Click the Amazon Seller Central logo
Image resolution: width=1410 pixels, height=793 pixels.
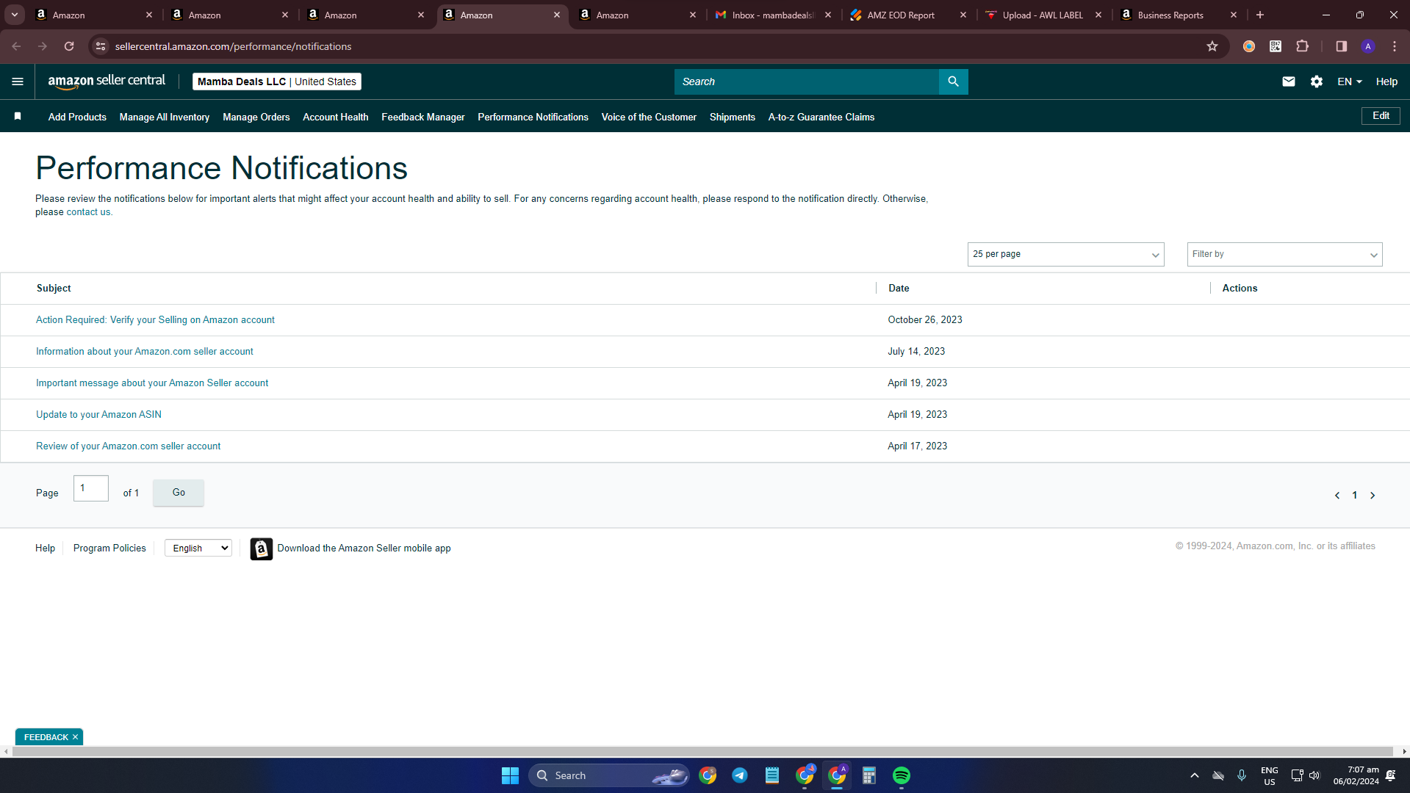[107, 82]
